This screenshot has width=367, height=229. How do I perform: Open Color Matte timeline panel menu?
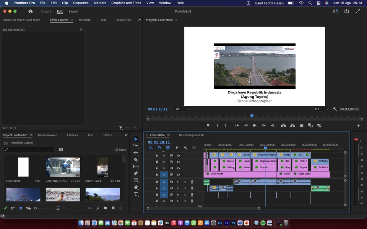coord(168,135)
